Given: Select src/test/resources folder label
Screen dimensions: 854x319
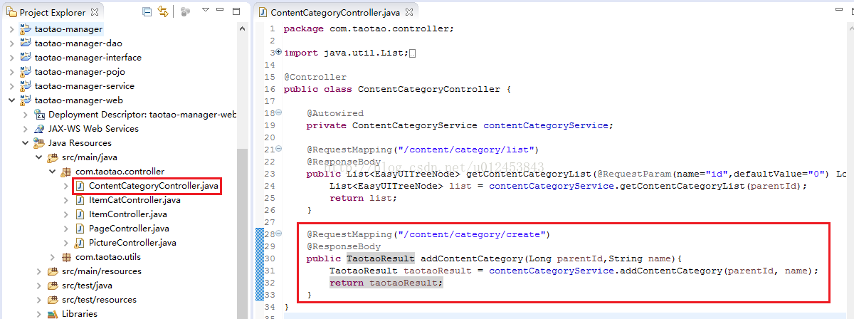Looking at the screenshot, I should (x=99, y=300).
